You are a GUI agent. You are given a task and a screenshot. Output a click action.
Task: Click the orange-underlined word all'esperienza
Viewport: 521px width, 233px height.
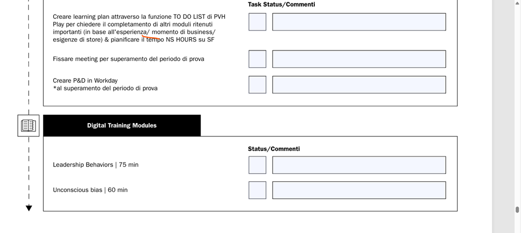pos(127,32)
